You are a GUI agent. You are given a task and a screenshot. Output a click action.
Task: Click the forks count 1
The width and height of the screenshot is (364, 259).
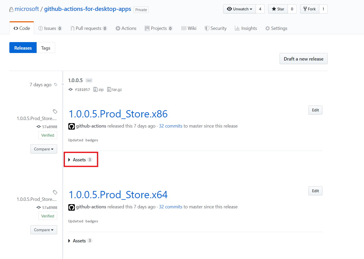pyautogui.click(x=323, y=9)
